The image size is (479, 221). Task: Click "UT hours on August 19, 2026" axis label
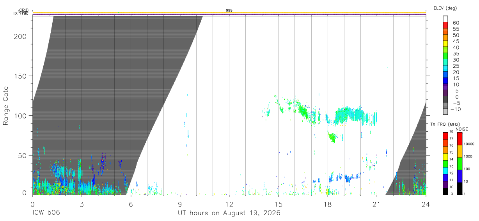[229, 214]
